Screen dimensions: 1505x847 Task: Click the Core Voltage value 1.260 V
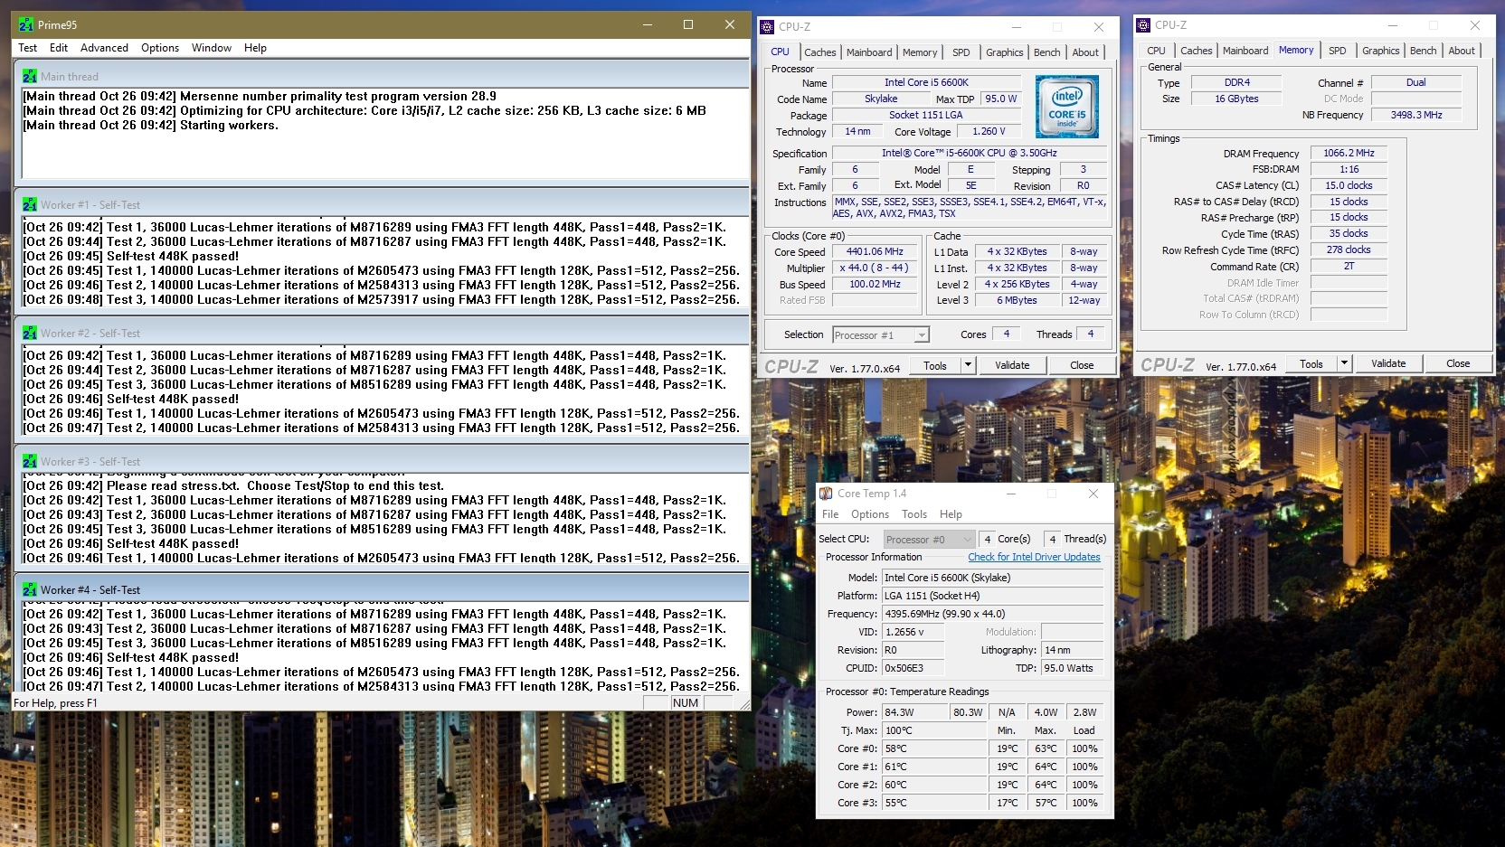pyautogui.click(x=989, y=131)
